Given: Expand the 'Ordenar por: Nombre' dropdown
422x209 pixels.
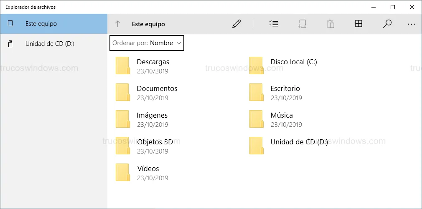Looking at the screenshot, I should pyautogui.click(x=147, y=43).
